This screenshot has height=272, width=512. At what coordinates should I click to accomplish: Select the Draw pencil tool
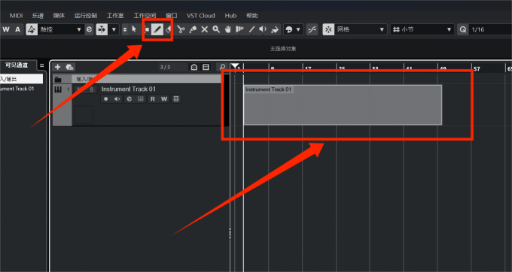pos(157,29)
